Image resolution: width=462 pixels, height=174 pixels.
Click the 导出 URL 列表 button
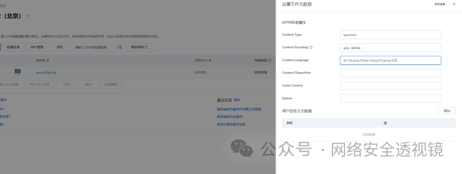[x=39, y=84]
